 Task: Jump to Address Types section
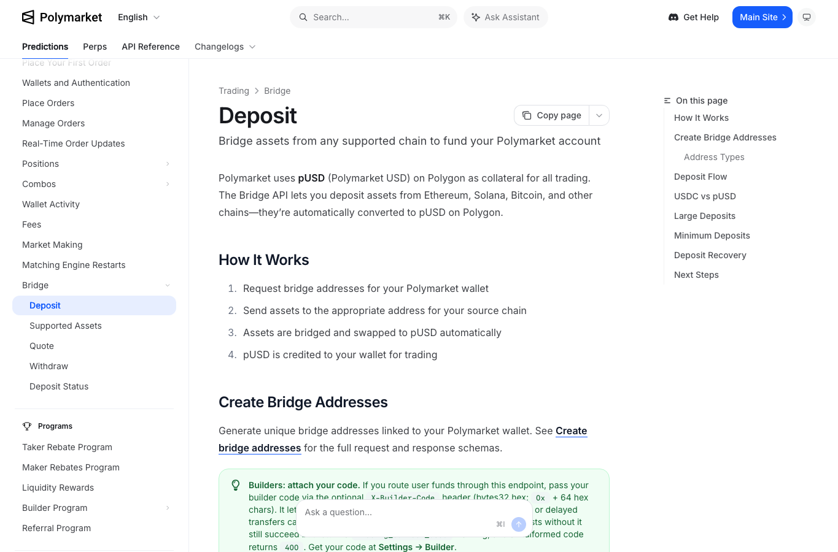tap(714, 157)
